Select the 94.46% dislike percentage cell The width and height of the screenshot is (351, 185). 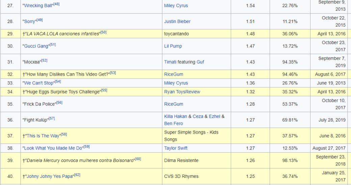(x=290, y=74)
